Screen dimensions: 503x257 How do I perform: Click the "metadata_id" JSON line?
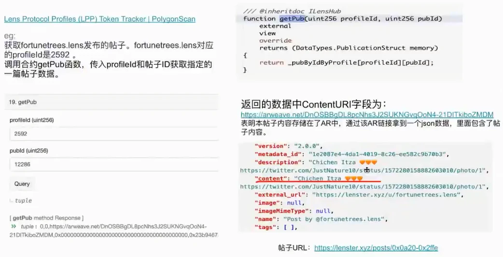(x=351, y=154)
